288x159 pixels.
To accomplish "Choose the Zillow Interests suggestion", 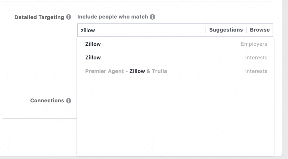I will pos(175,57).
